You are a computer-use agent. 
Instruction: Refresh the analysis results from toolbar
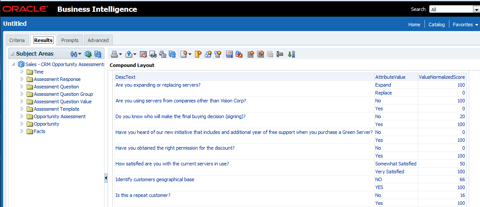tap(172, 54)
